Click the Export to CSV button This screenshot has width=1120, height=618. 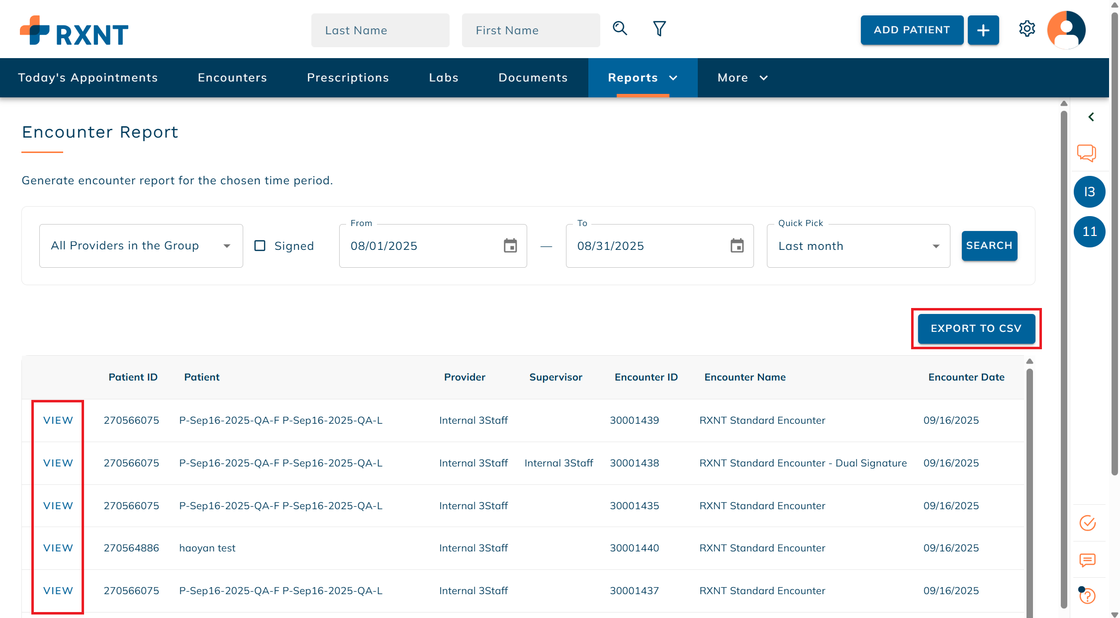click(x=976, y=328)
